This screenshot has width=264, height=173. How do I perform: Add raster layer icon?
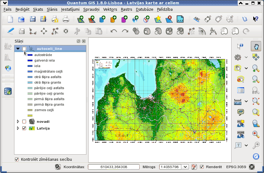(92, 19)
